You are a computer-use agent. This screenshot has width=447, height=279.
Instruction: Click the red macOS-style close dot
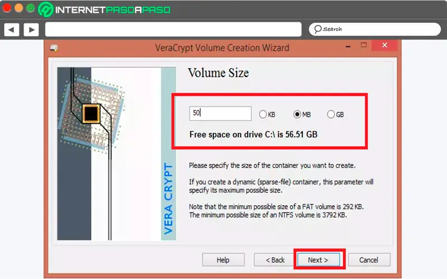coord(7,8)
